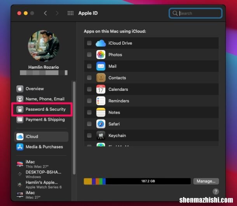The image size is (237, 206).
Task: Go forward with the right chevron
Action: (x=57, y=13)
